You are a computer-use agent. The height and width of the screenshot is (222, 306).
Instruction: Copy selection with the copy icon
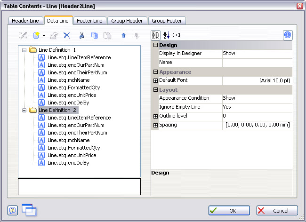pyautogui.click(x=95, y=35)
